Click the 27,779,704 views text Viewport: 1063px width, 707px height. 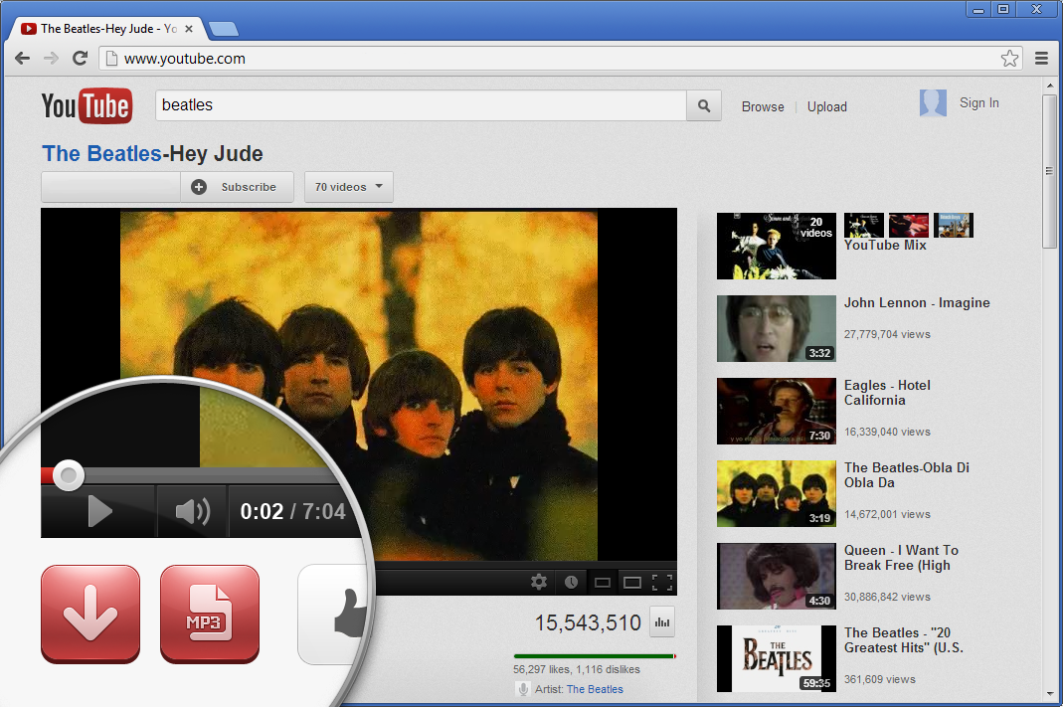(887, 334)
